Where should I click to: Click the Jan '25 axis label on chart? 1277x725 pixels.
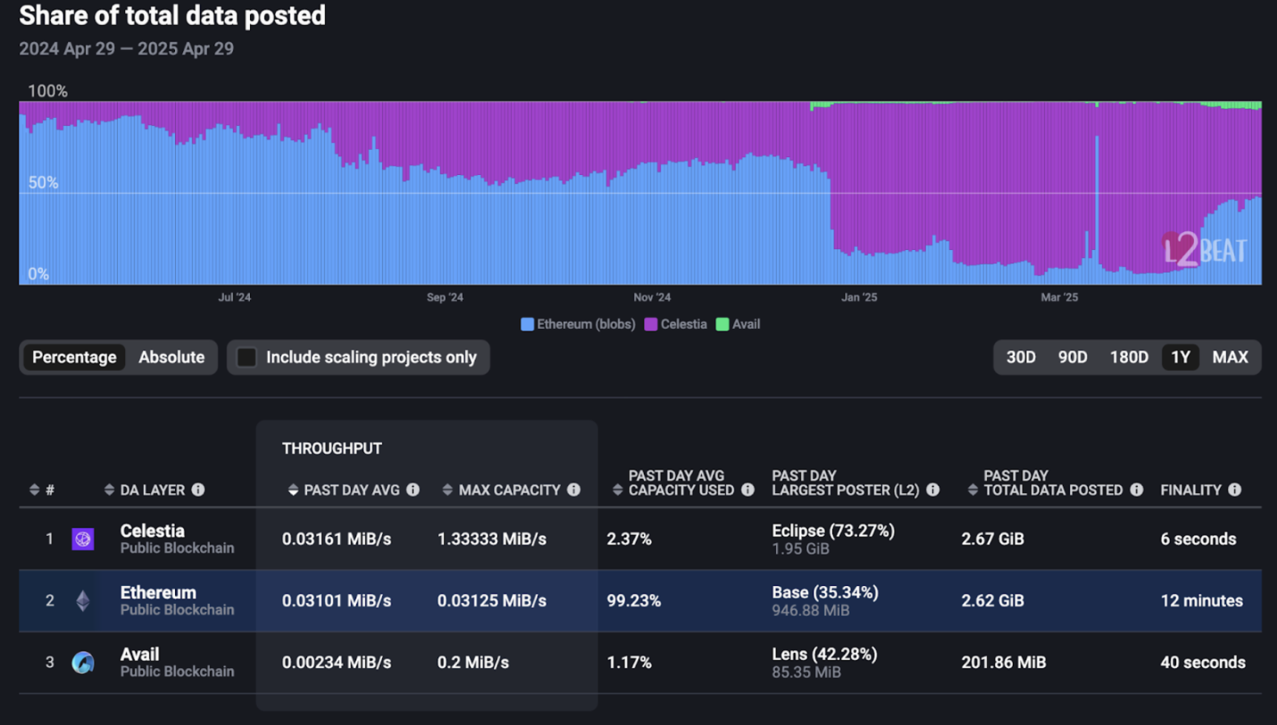point(859,298)
